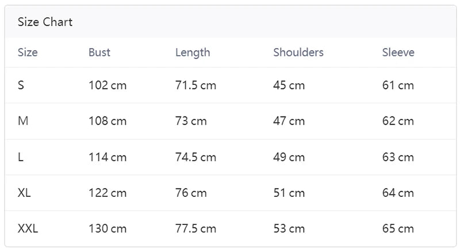Select the 62 cm sleeve cell
Image resolution: width=460 pixels, height=252 pixels.
[398, 121]
